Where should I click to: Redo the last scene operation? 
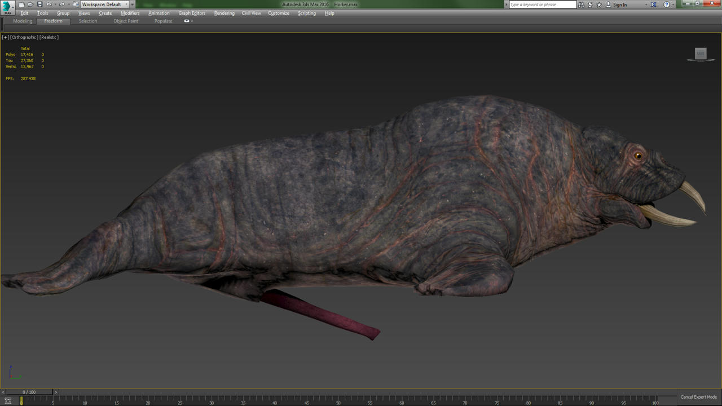pos(62,5)
